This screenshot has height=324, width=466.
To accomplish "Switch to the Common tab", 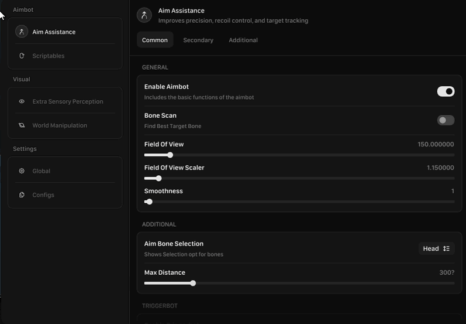I will pos(155,40).
